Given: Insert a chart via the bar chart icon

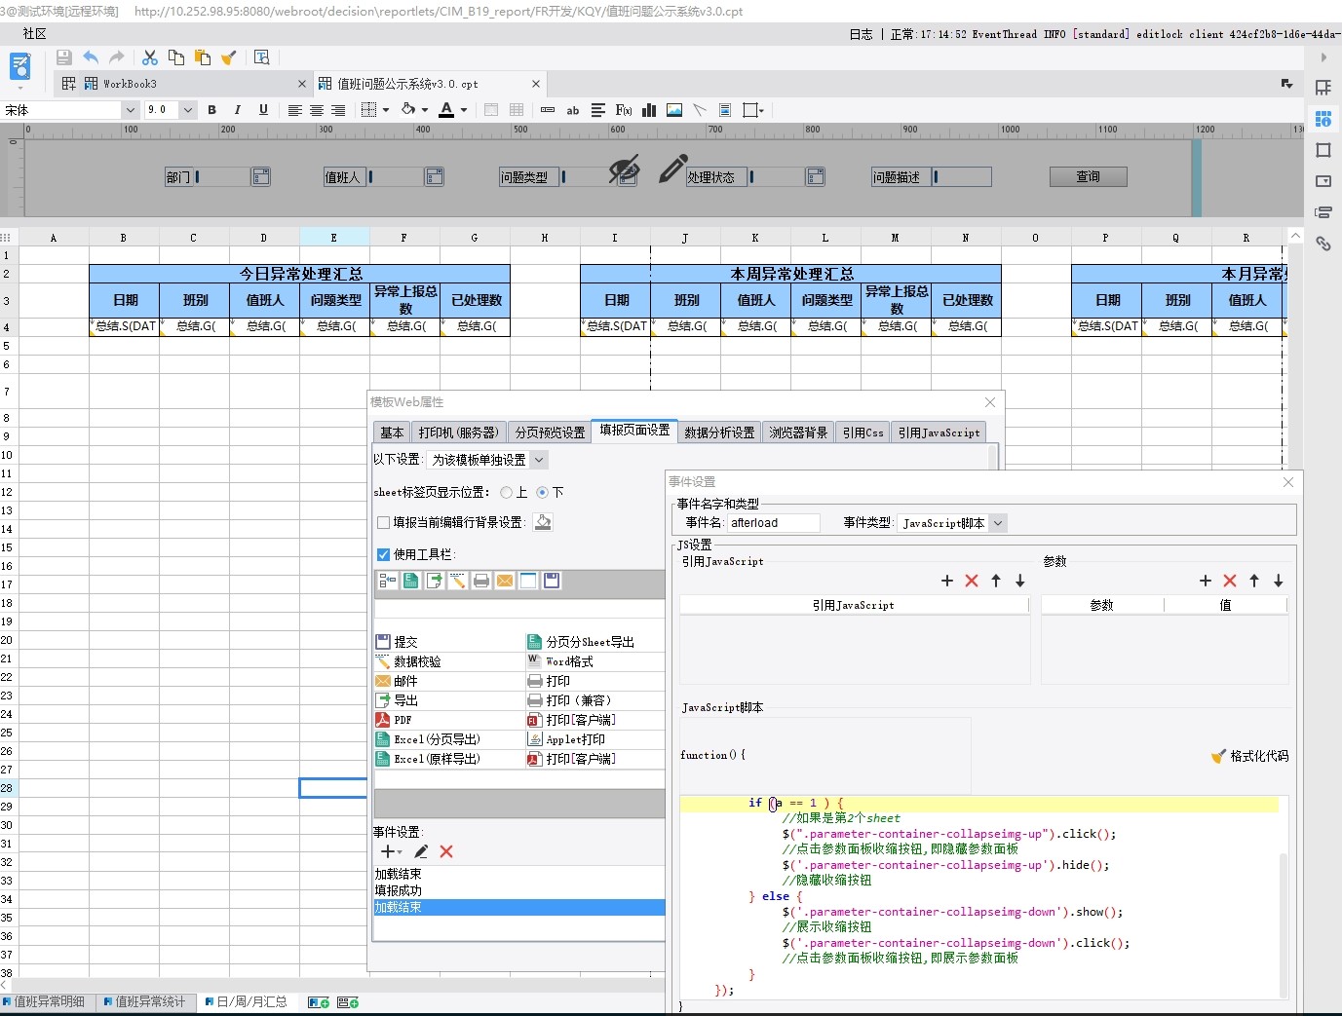Looking at the screenshot, I should click(649, 110).
